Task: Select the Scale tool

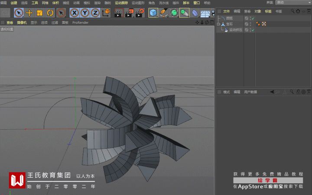Action: (x=40, y=13)
